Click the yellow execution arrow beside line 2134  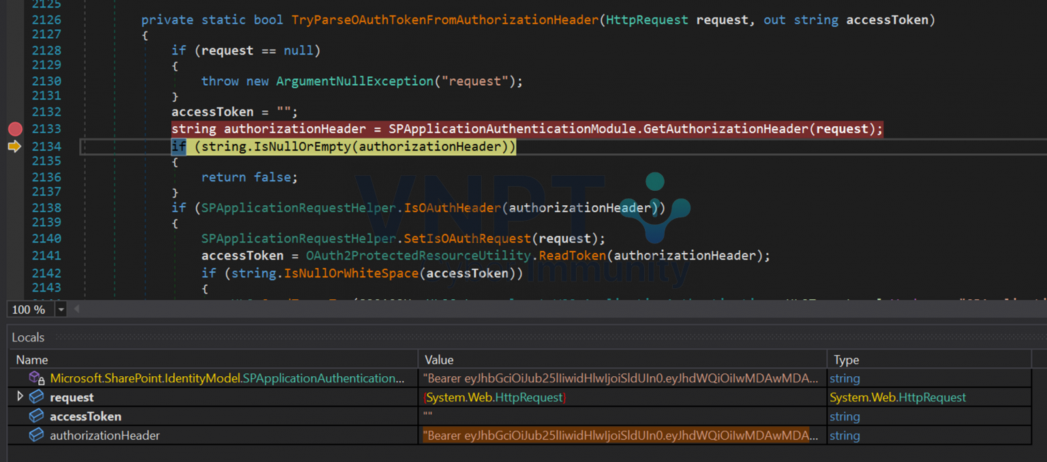(15, 146)
